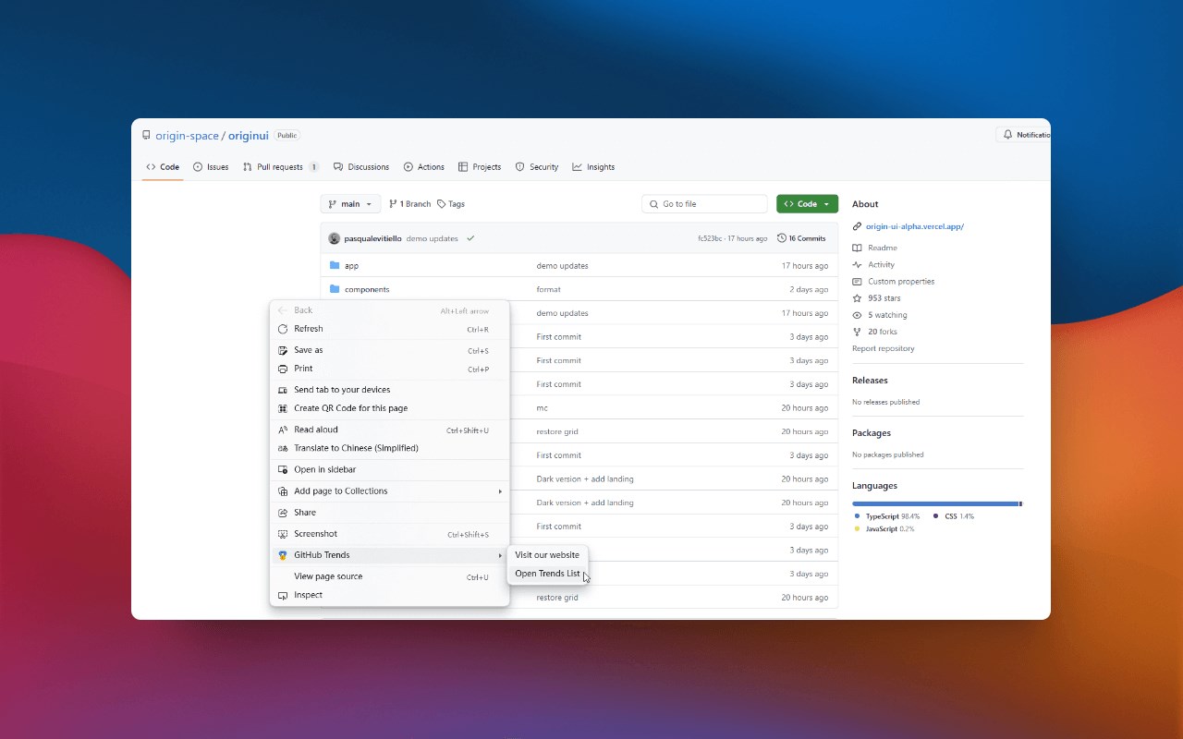Viewport: 1183px width, 739px height.
Task: Click the Add page to Collections icon
Action: coord(283,491)
